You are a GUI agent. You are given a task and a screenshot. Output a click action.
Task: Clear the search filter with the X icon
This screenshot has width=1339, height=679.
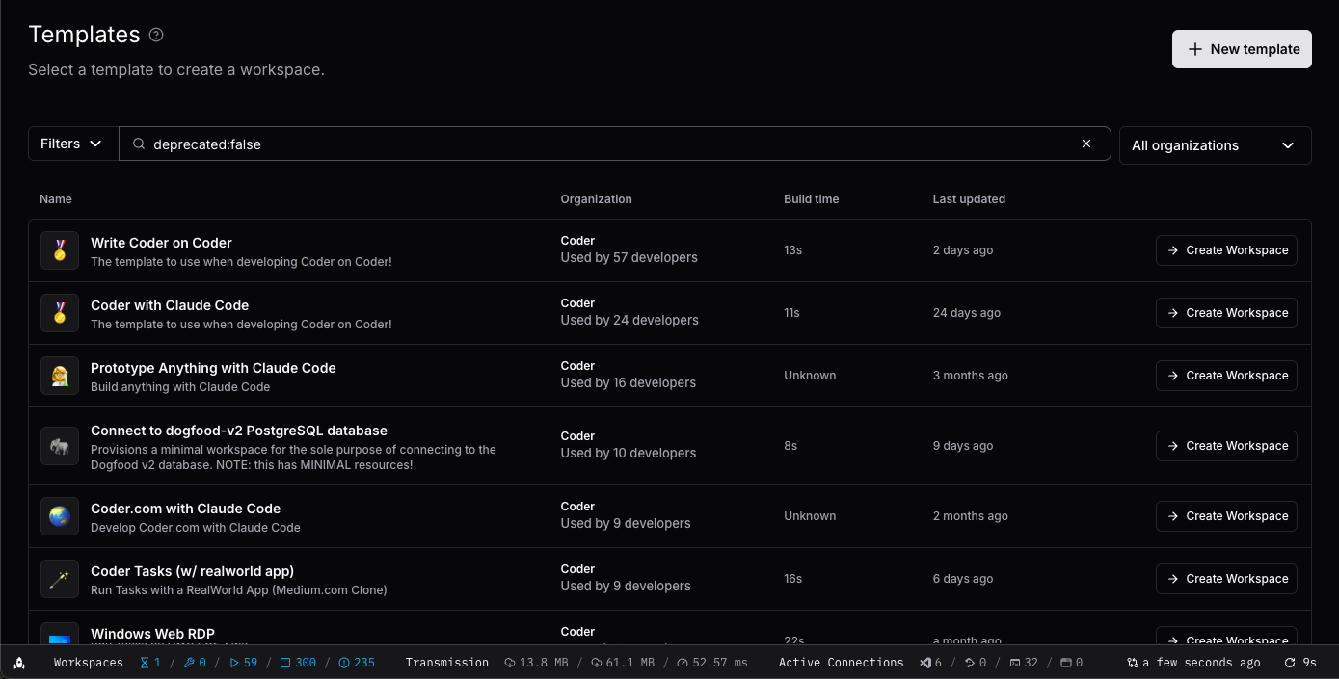pyautogui.click(x=1086, y=144)
